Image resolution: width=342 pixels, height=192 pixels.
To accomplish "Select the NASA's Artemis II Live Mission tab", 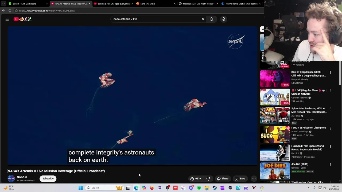I will [x=71, y=4].
